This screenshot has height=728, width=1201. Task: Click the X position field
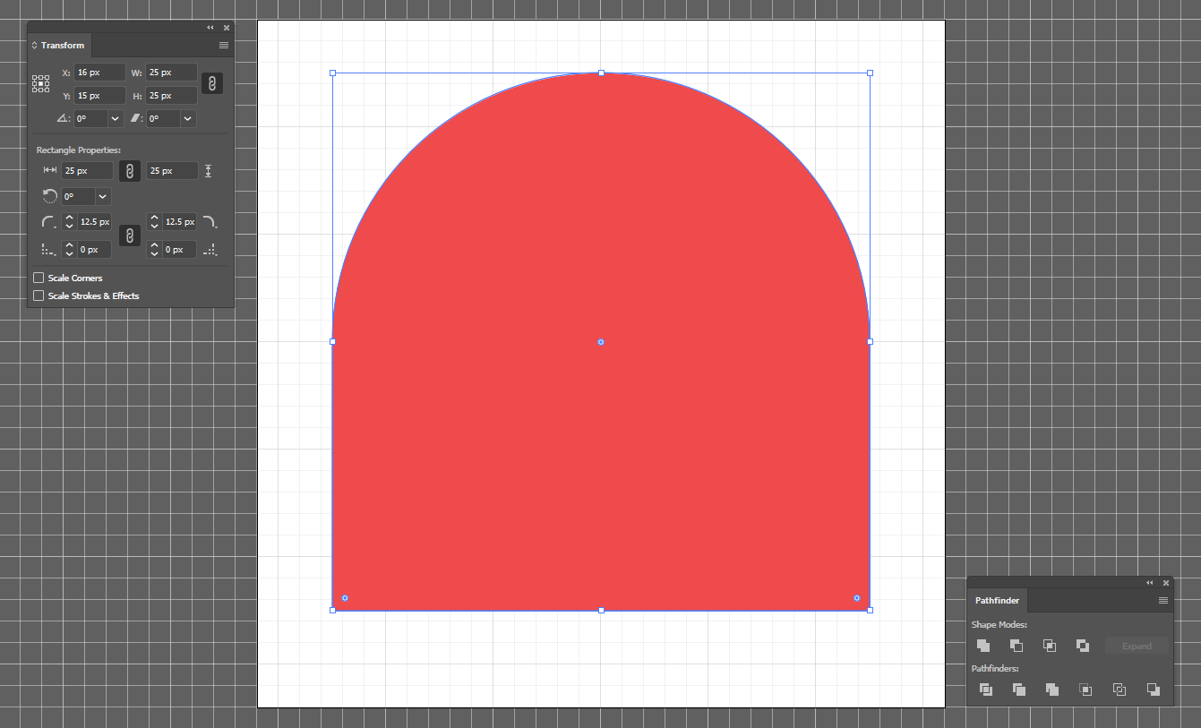tap(99, 72)
